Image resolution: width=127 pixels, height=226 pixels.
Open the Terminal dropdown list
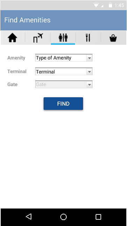(x=64, y=71)
